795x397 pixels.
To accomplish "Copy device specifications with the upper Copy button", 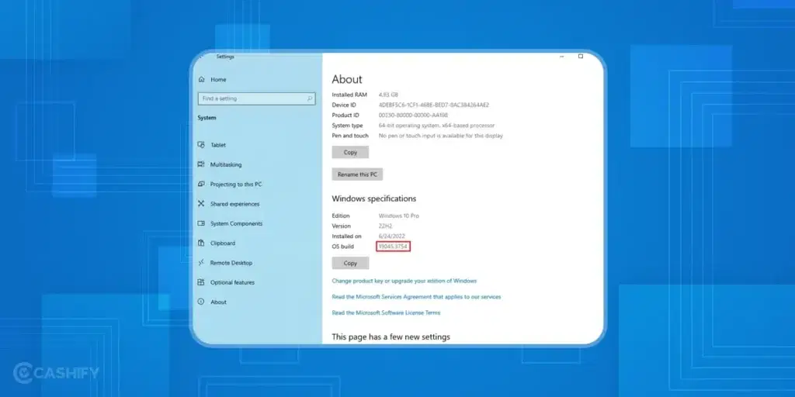I will 350,153.
